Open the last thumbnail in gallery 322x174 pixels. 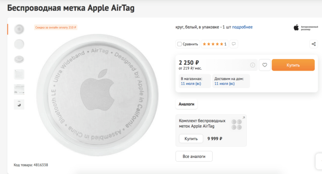(19, 104)
